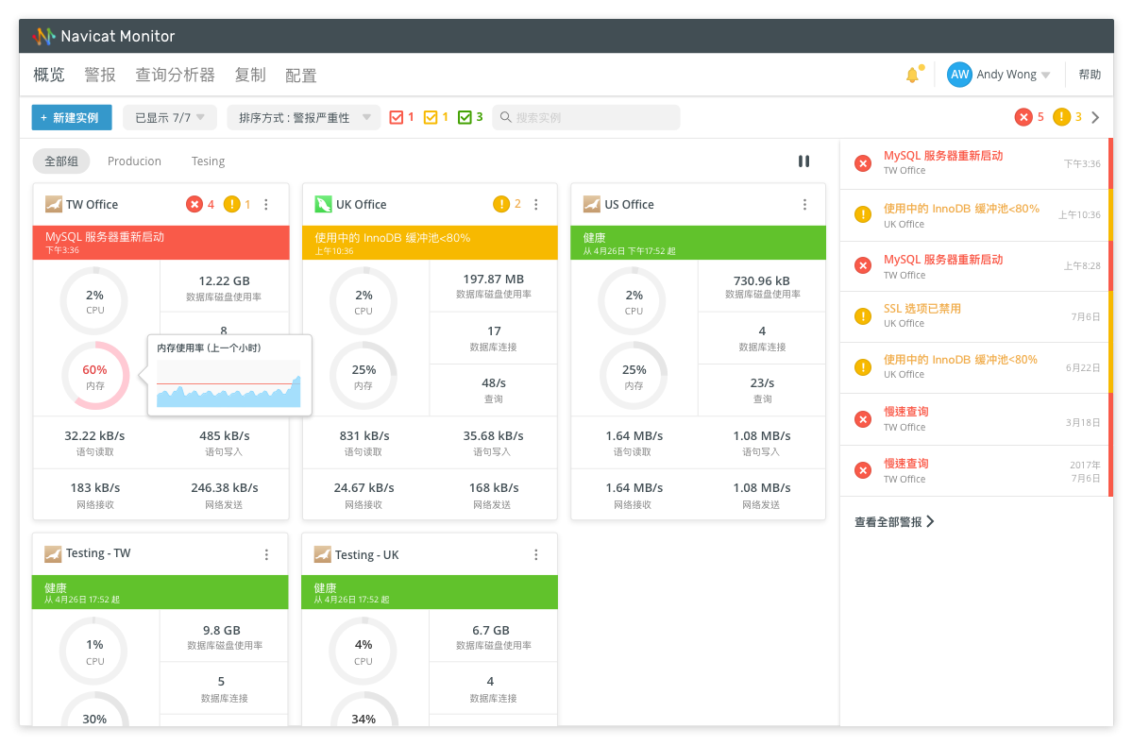The width and height of the screenshot is (1133, 746).
Task: Click the yellow warning count icon in toolbar
Action: click(x=1061, y=117)
